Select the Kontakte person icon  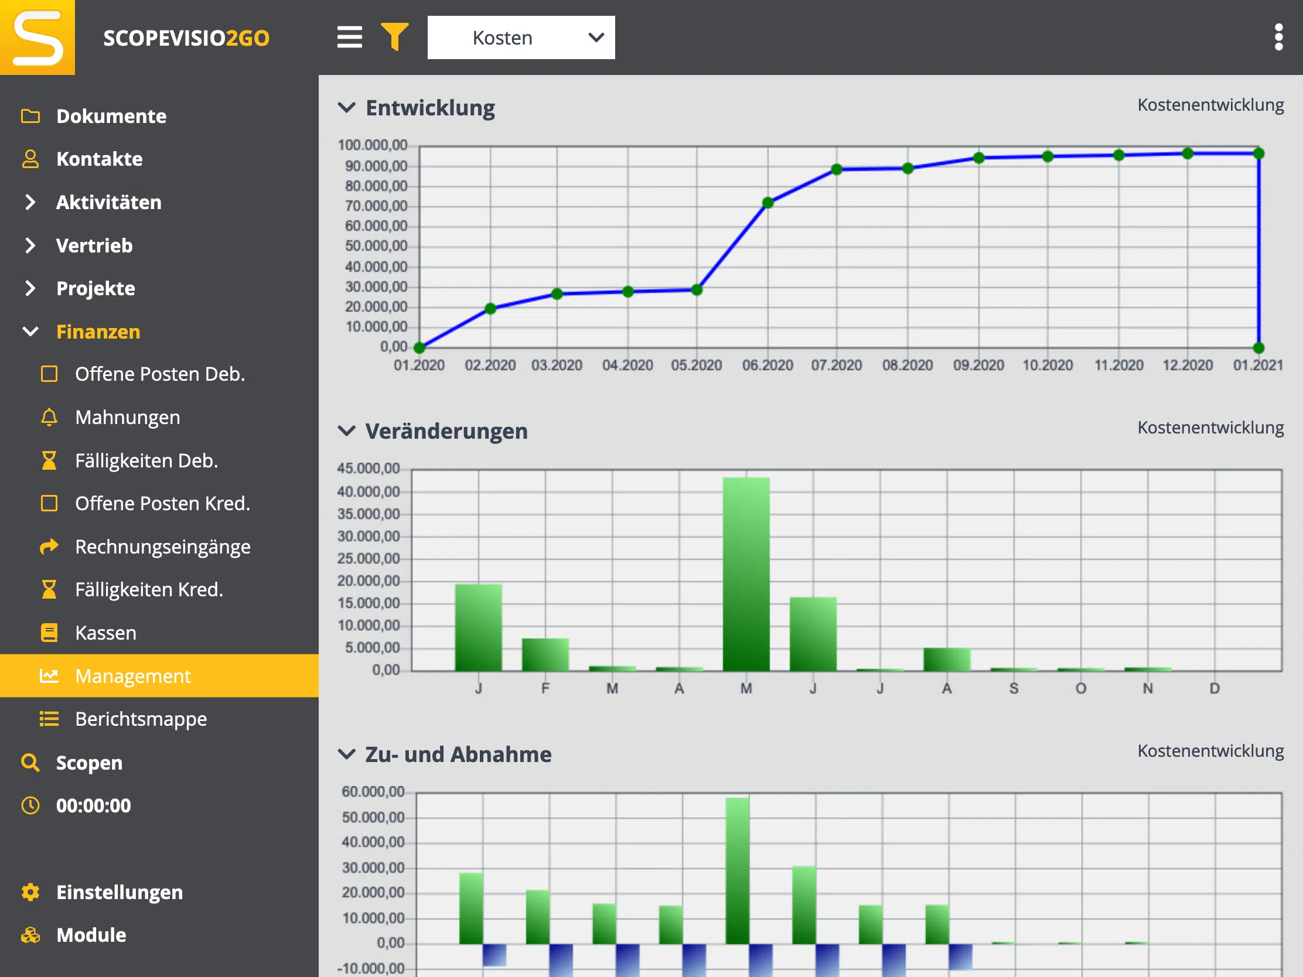(x=30, y=158)
